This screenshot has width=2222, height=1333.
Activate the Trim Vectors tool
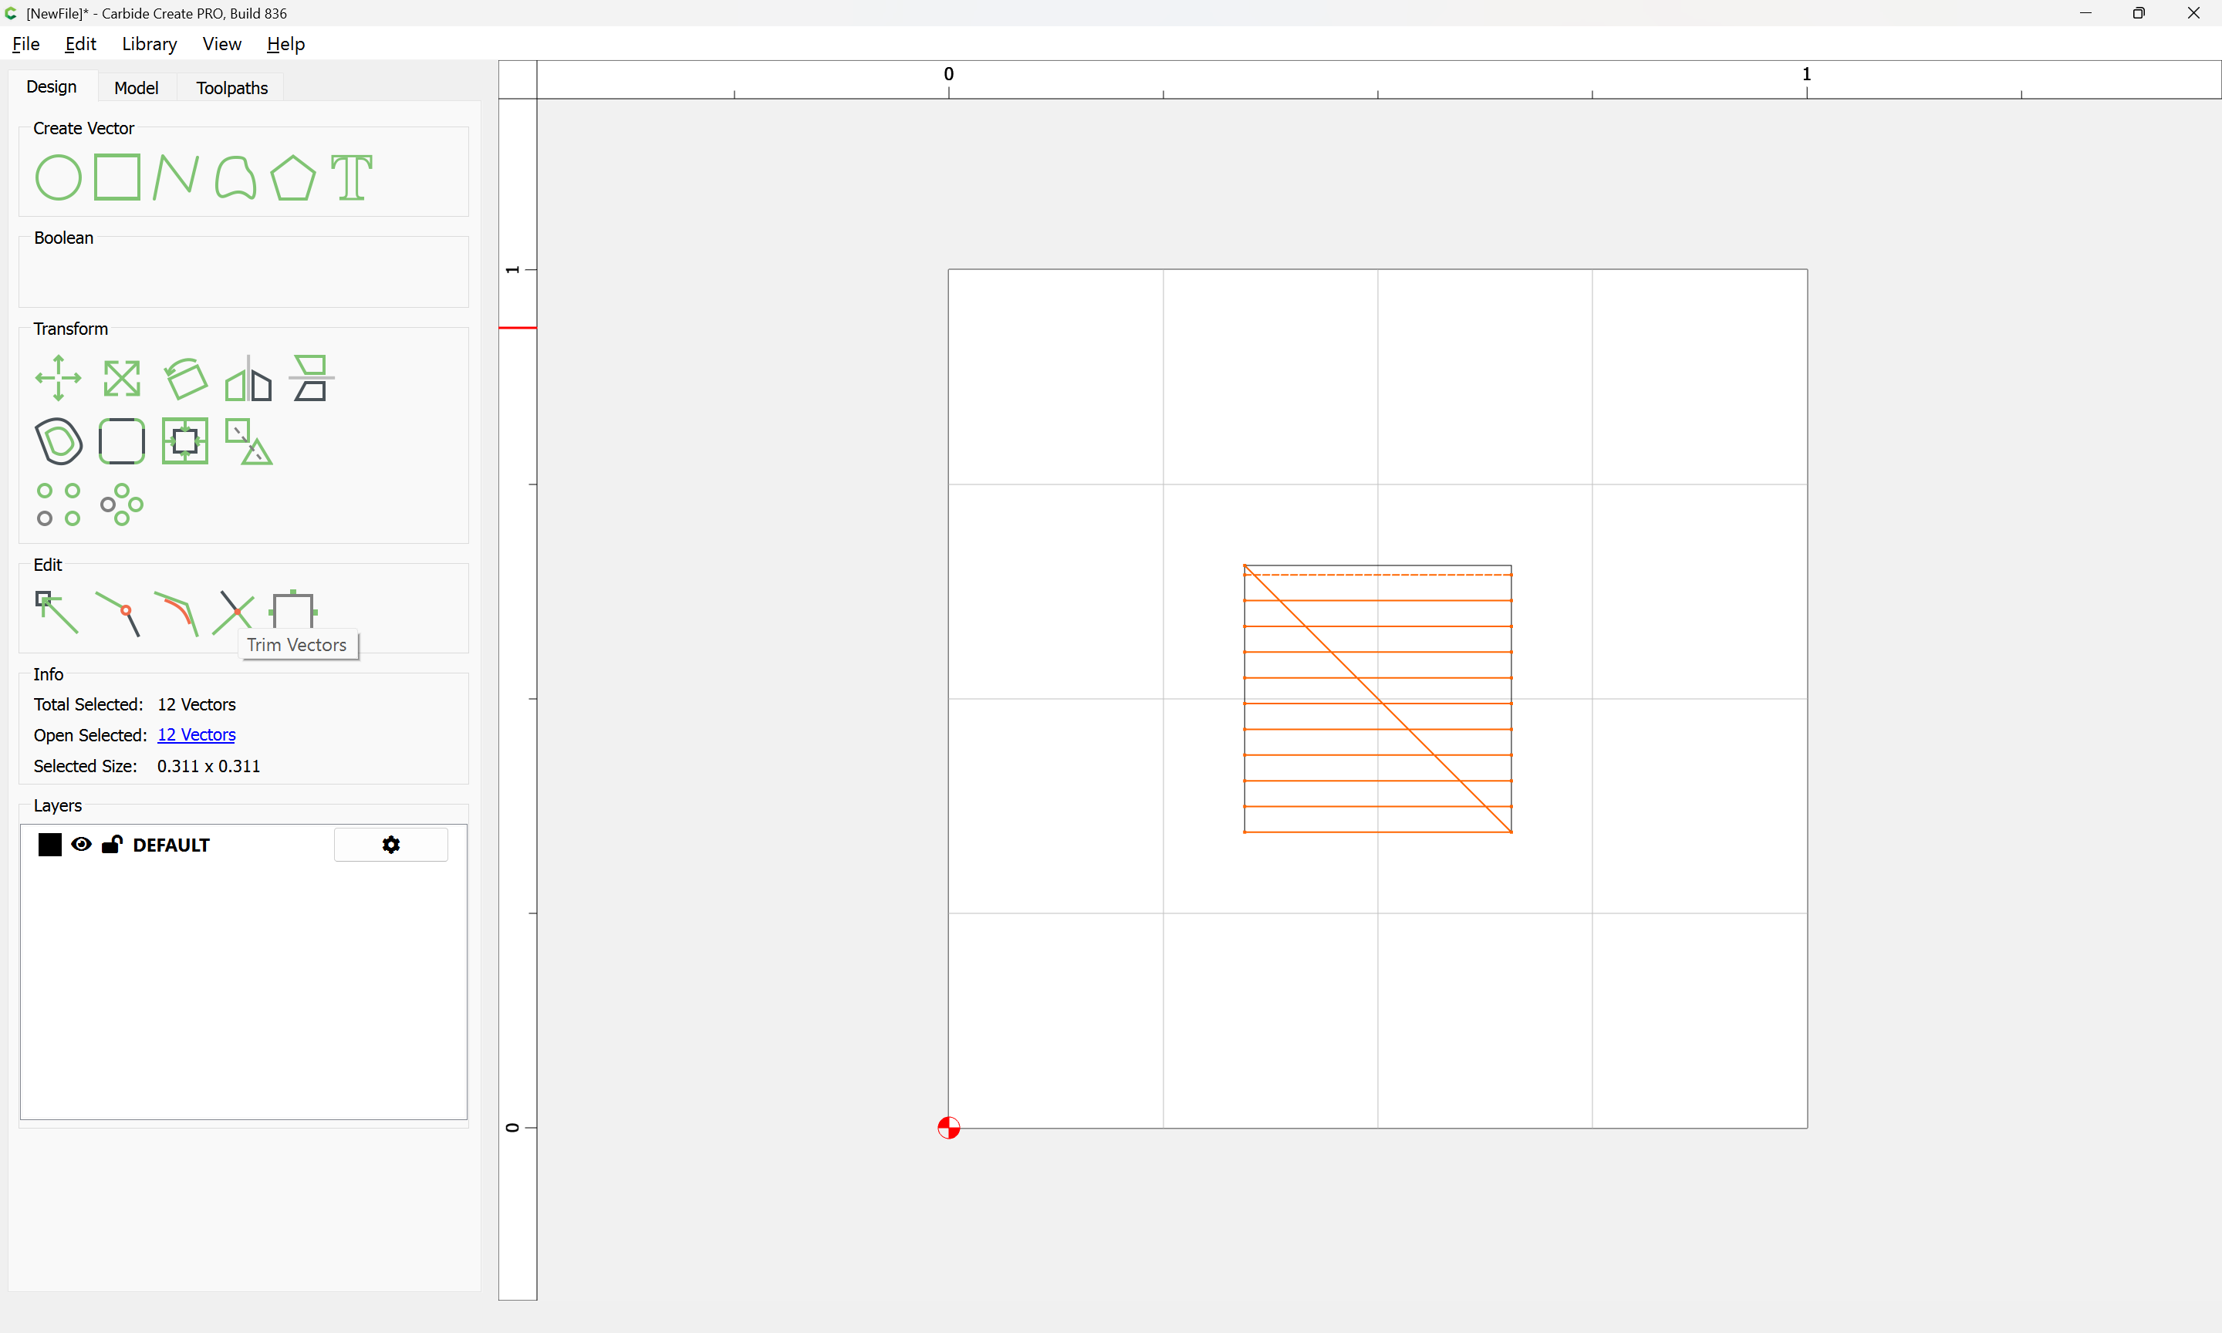[x=234, y=613]
